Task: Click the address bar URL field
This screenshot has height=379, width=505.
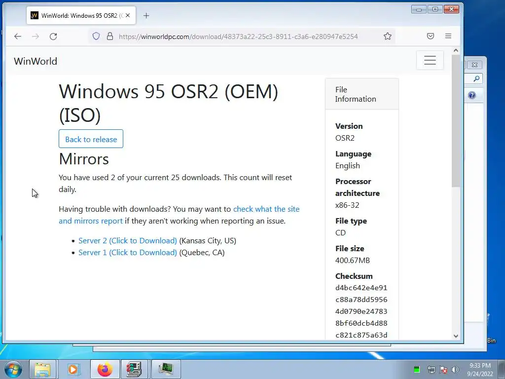Action: point(238,37)
